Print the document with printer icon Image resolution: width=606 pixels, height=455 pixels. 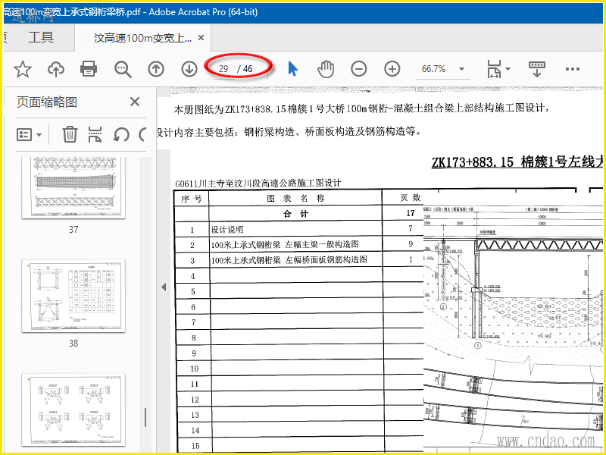pos(89,69)
